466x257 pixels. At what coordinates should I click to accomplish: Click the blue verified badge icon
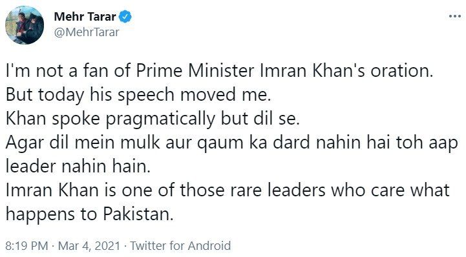tap(125, 16)
